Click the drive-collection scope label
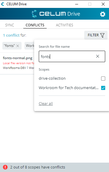This screenshot has height=172, width=109. pos(52,79)
